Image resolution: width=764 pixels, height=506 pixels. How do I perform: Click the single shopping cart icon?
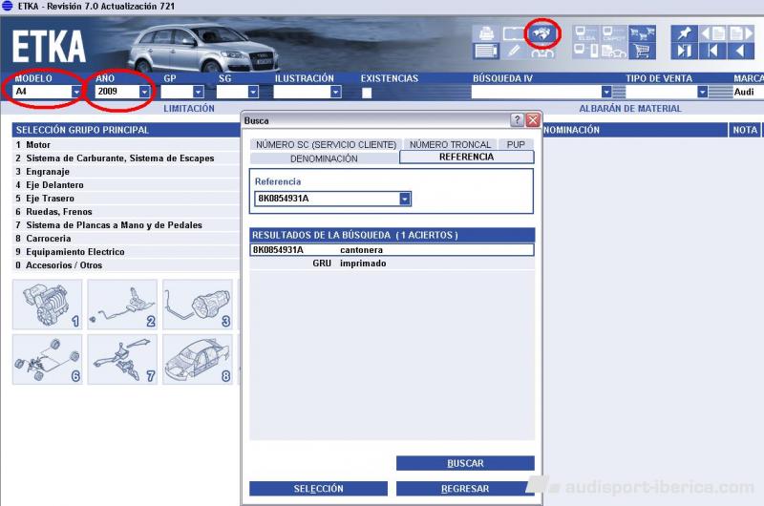642,51
